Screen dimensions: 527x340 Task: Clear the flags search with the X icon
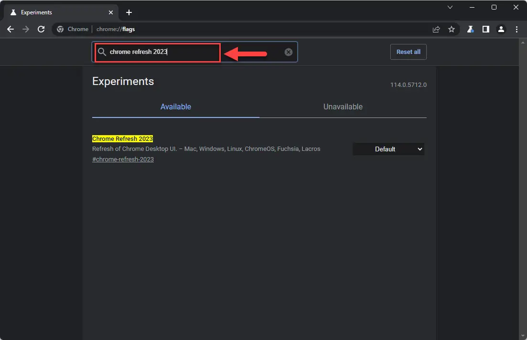(x=289, y=52)
